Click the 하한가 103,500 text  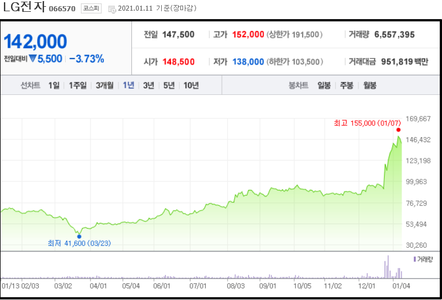coord(294,62)
